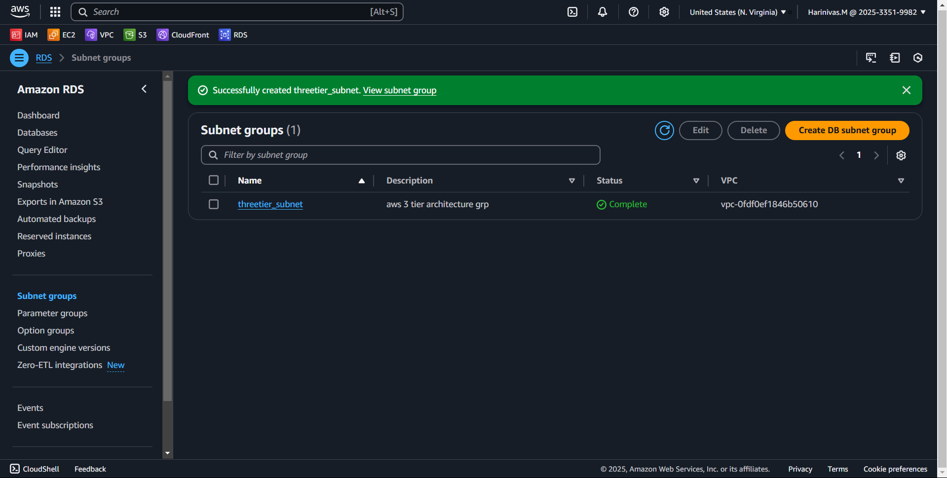Viewport: 947px width, 478px height.
Task: Open the notifications bell
Action: [x=603, y=12]
